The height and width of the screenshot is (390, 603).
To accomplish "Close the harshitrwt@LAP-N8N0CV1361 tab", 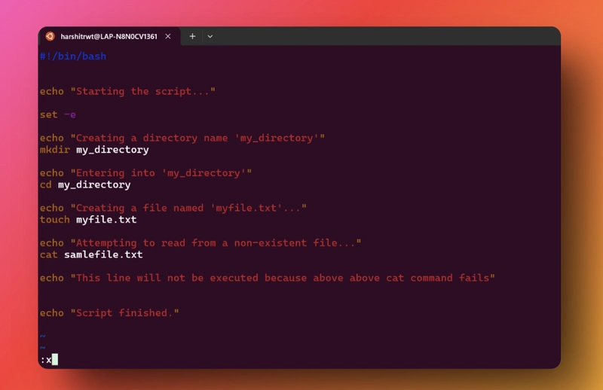I will tap(168, 36).
